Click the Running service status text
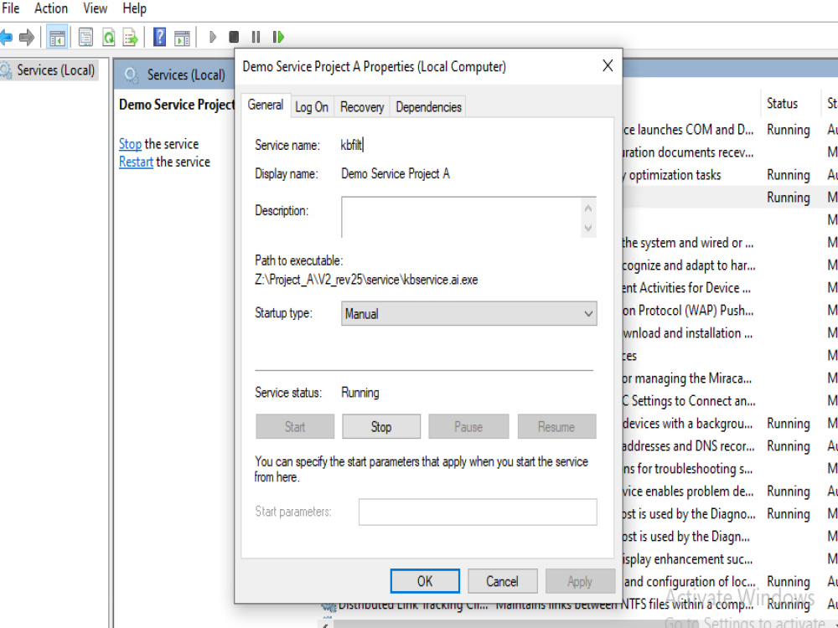This screenshot has height=628, width=838. (x=360, y=393)
